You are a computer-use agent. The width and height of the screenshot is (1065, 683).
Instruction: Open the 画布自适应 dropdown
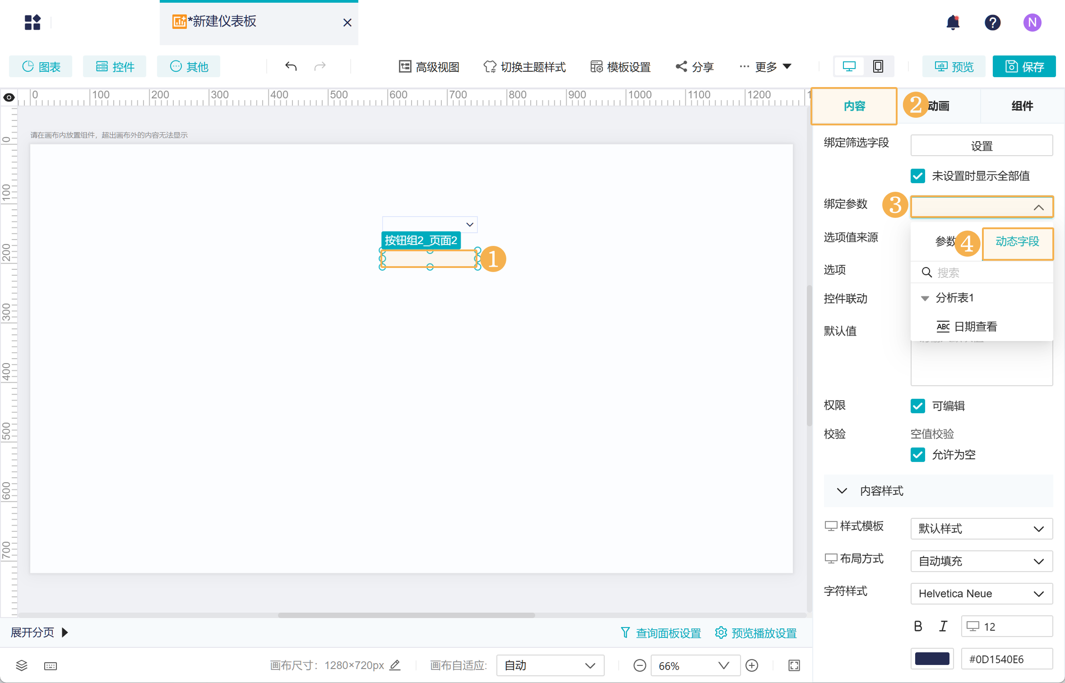coord(550,665)
